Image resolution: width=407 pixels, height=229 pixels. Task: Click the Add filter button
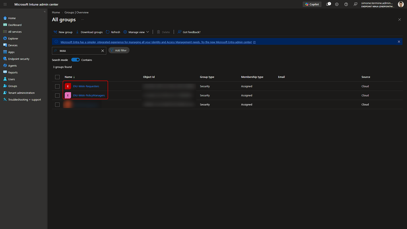119,50
